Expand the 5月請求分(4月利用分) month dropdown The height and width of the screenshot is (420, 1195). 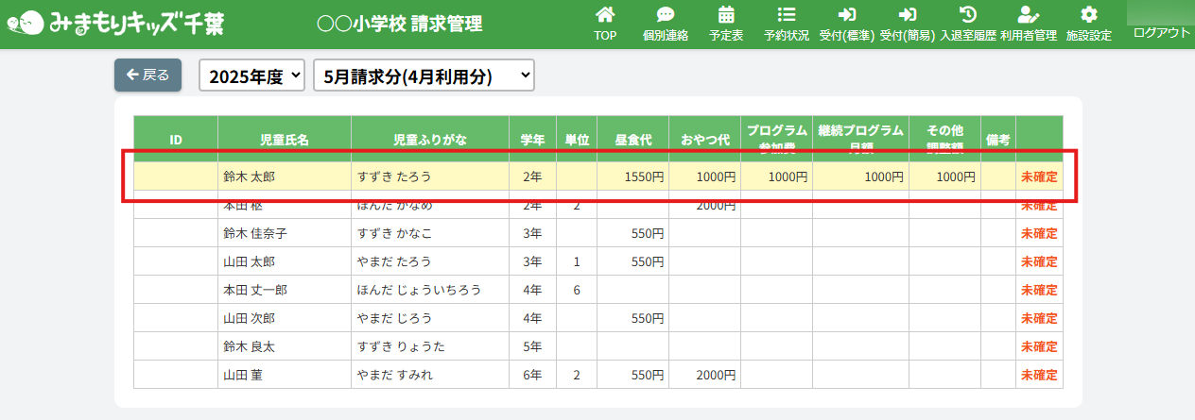pyautogui.click(x=424, y=76)
